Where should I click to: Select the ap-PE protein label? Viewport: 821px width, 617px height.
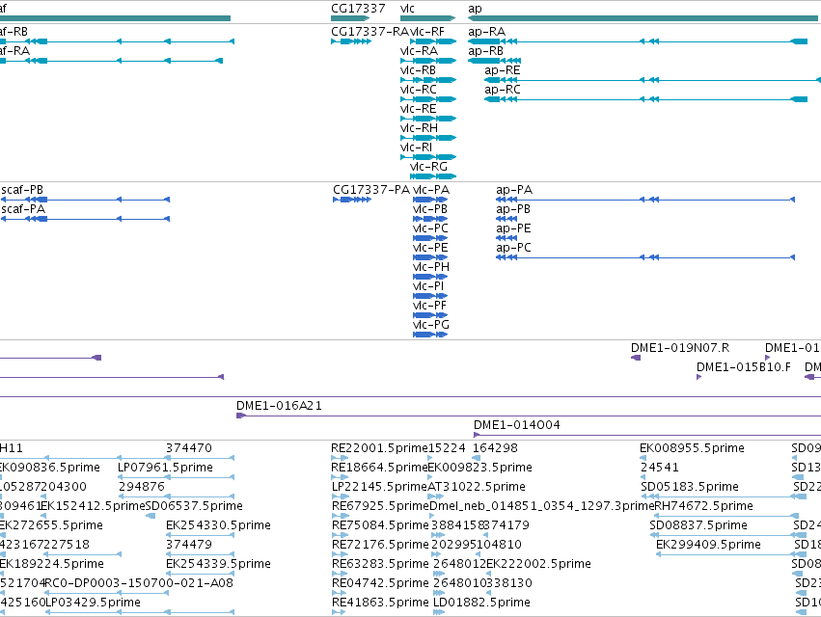513,228
